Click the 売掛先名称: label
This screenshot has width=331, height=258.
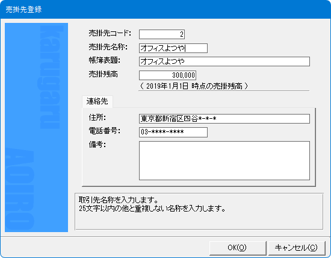pos(108,47)
